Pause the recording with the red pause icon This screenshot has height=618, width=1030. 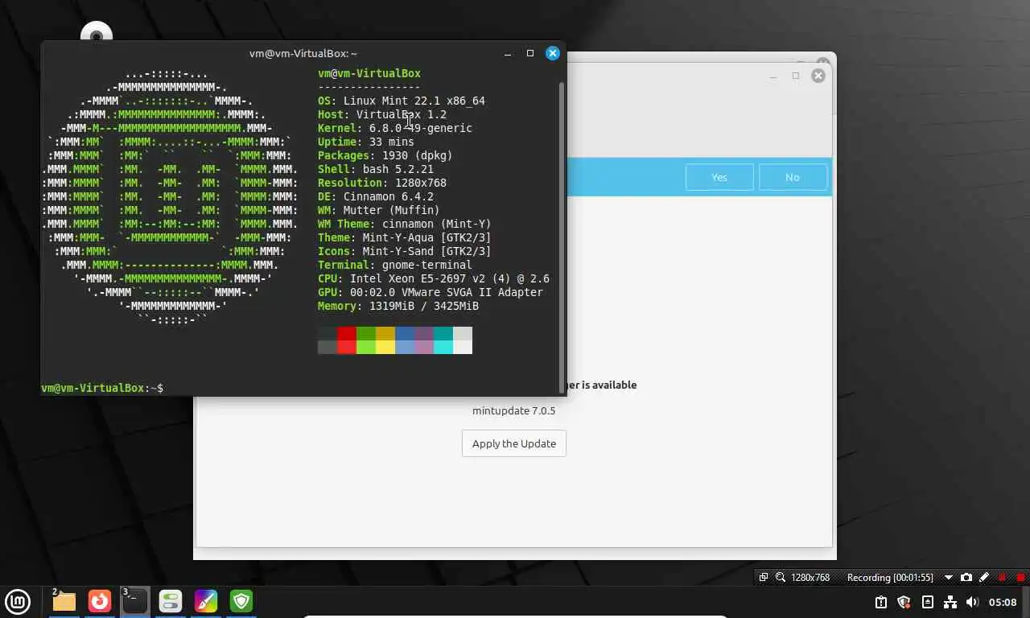tap(1002, 577)
